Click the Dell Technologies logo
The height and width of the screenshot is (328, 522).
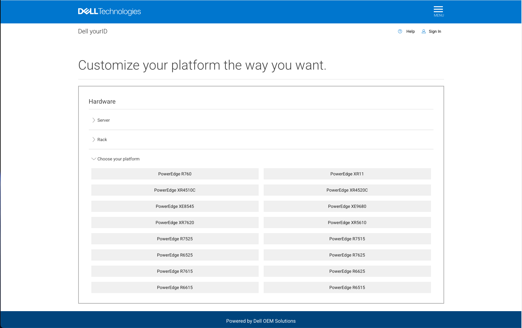click(109, 12)
